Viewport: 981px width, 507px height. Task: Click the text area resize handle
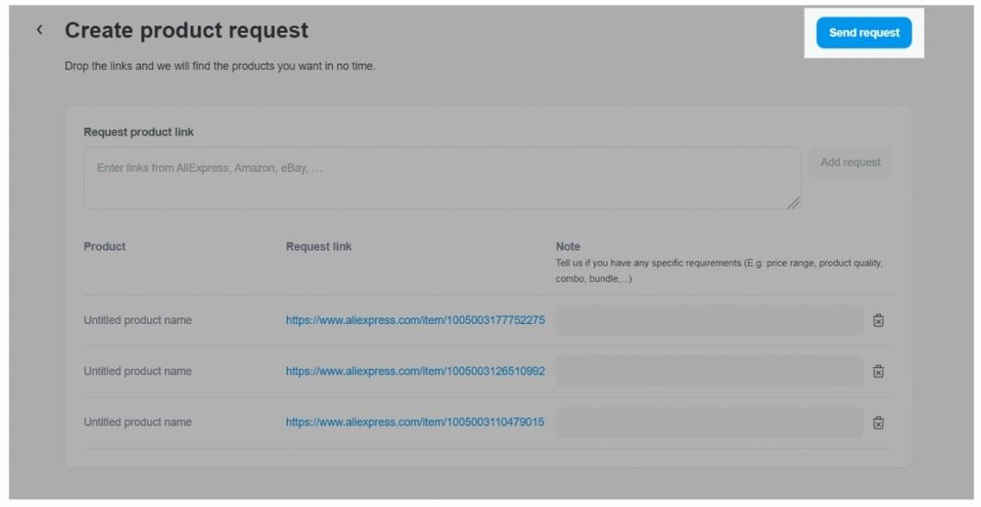(x=794, y=203)
